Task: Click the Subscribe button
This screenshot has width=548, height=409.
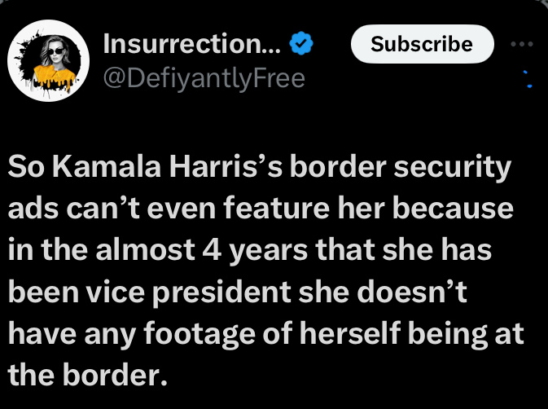Action: [422, 44]
